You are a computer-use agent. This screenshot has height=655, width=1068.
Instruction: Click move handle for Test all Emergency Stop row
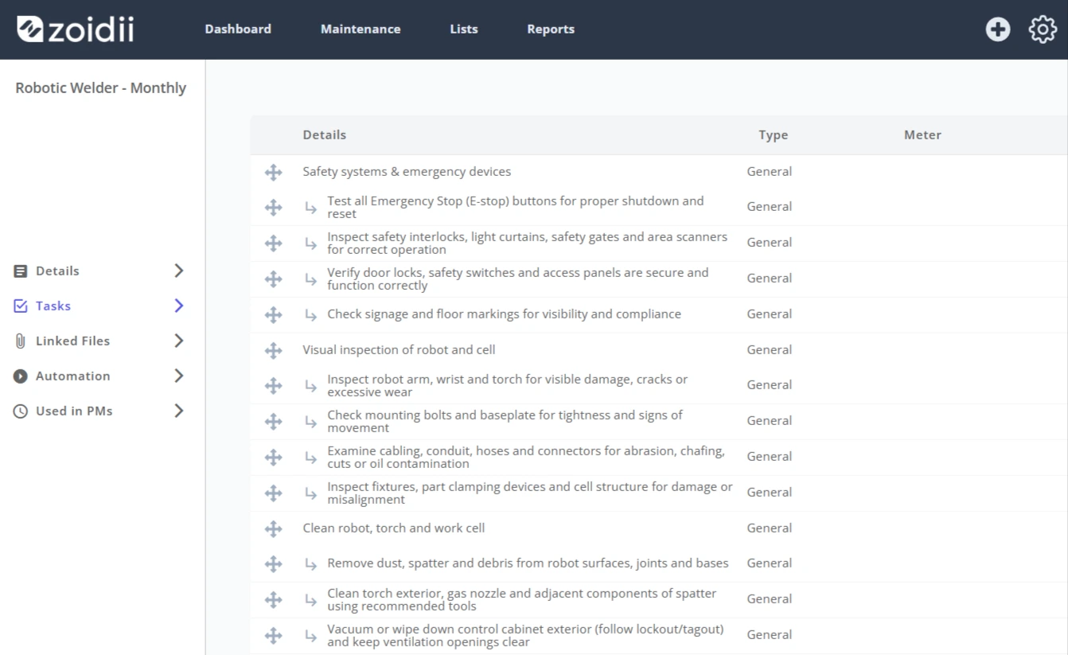pyautogui.click(x=273, y=207)
